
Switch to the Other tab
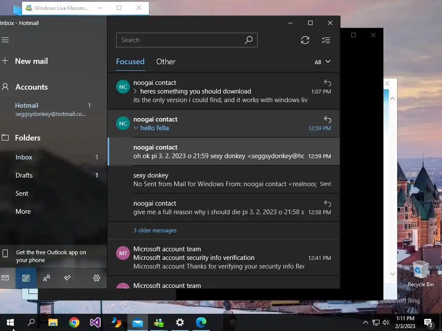click(x=166, y=62)
